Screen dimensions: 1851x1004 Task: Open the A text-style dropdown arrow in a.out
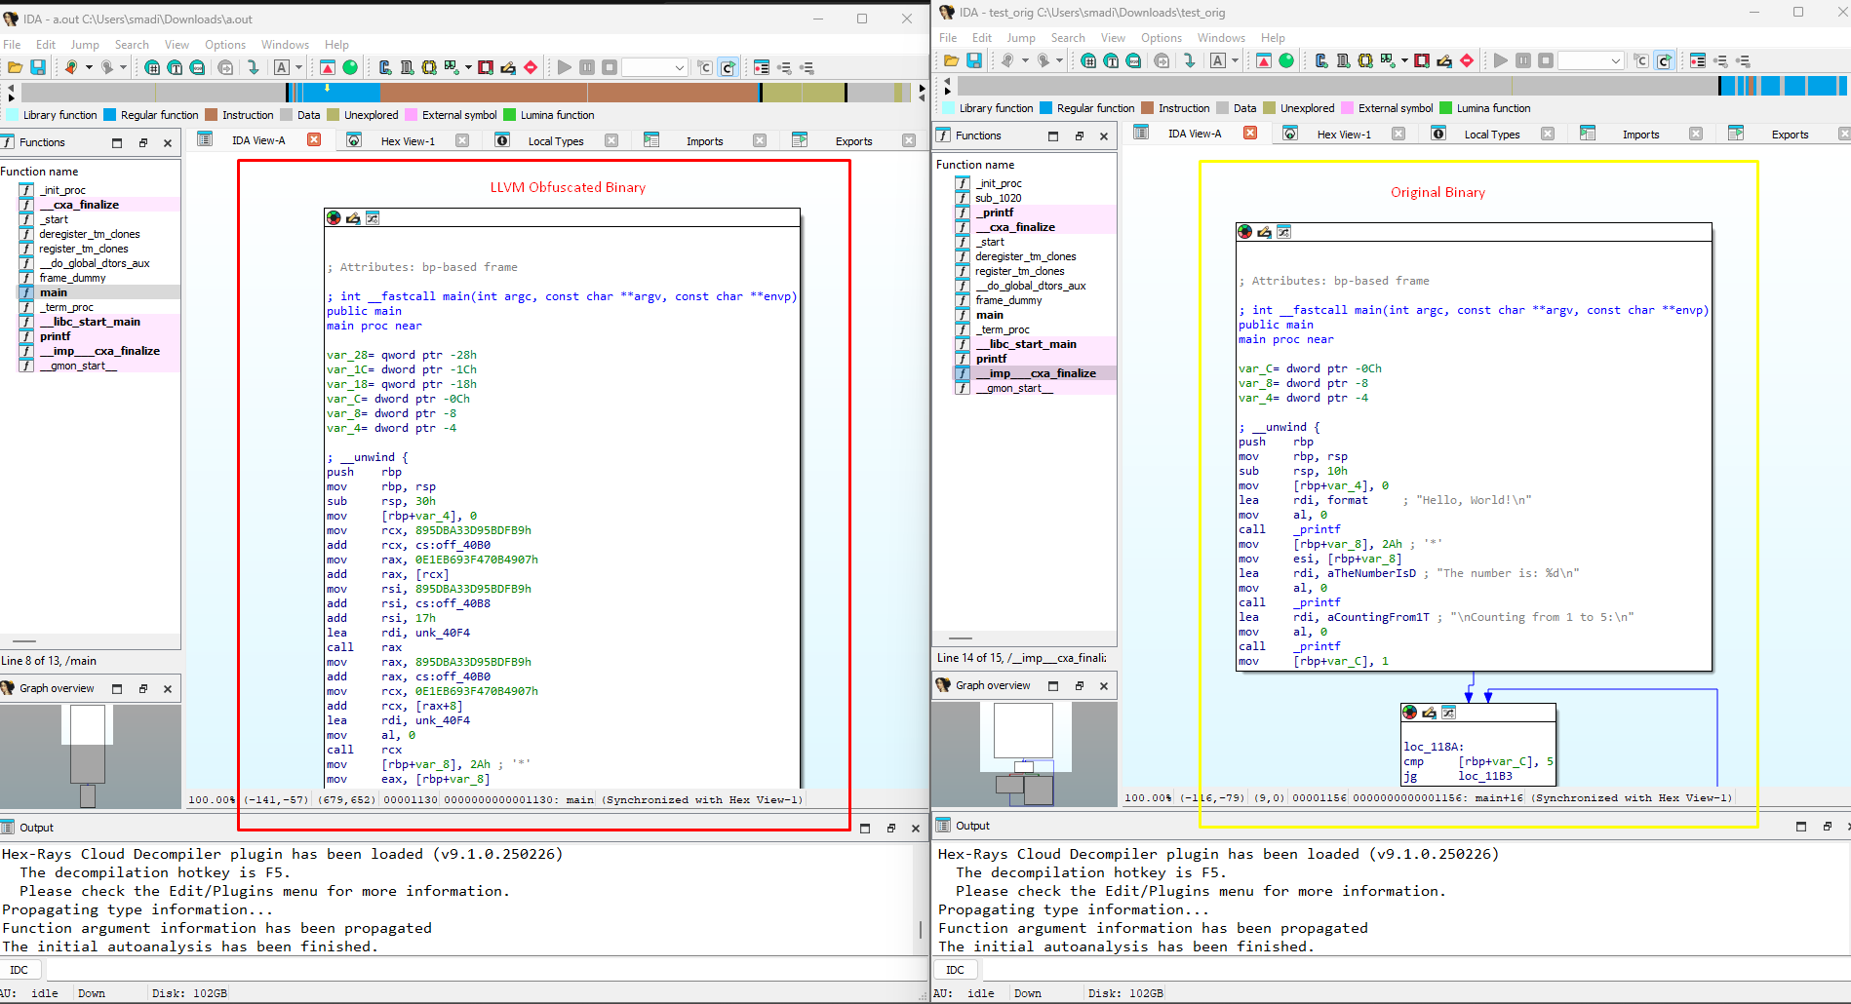[299, 67]
